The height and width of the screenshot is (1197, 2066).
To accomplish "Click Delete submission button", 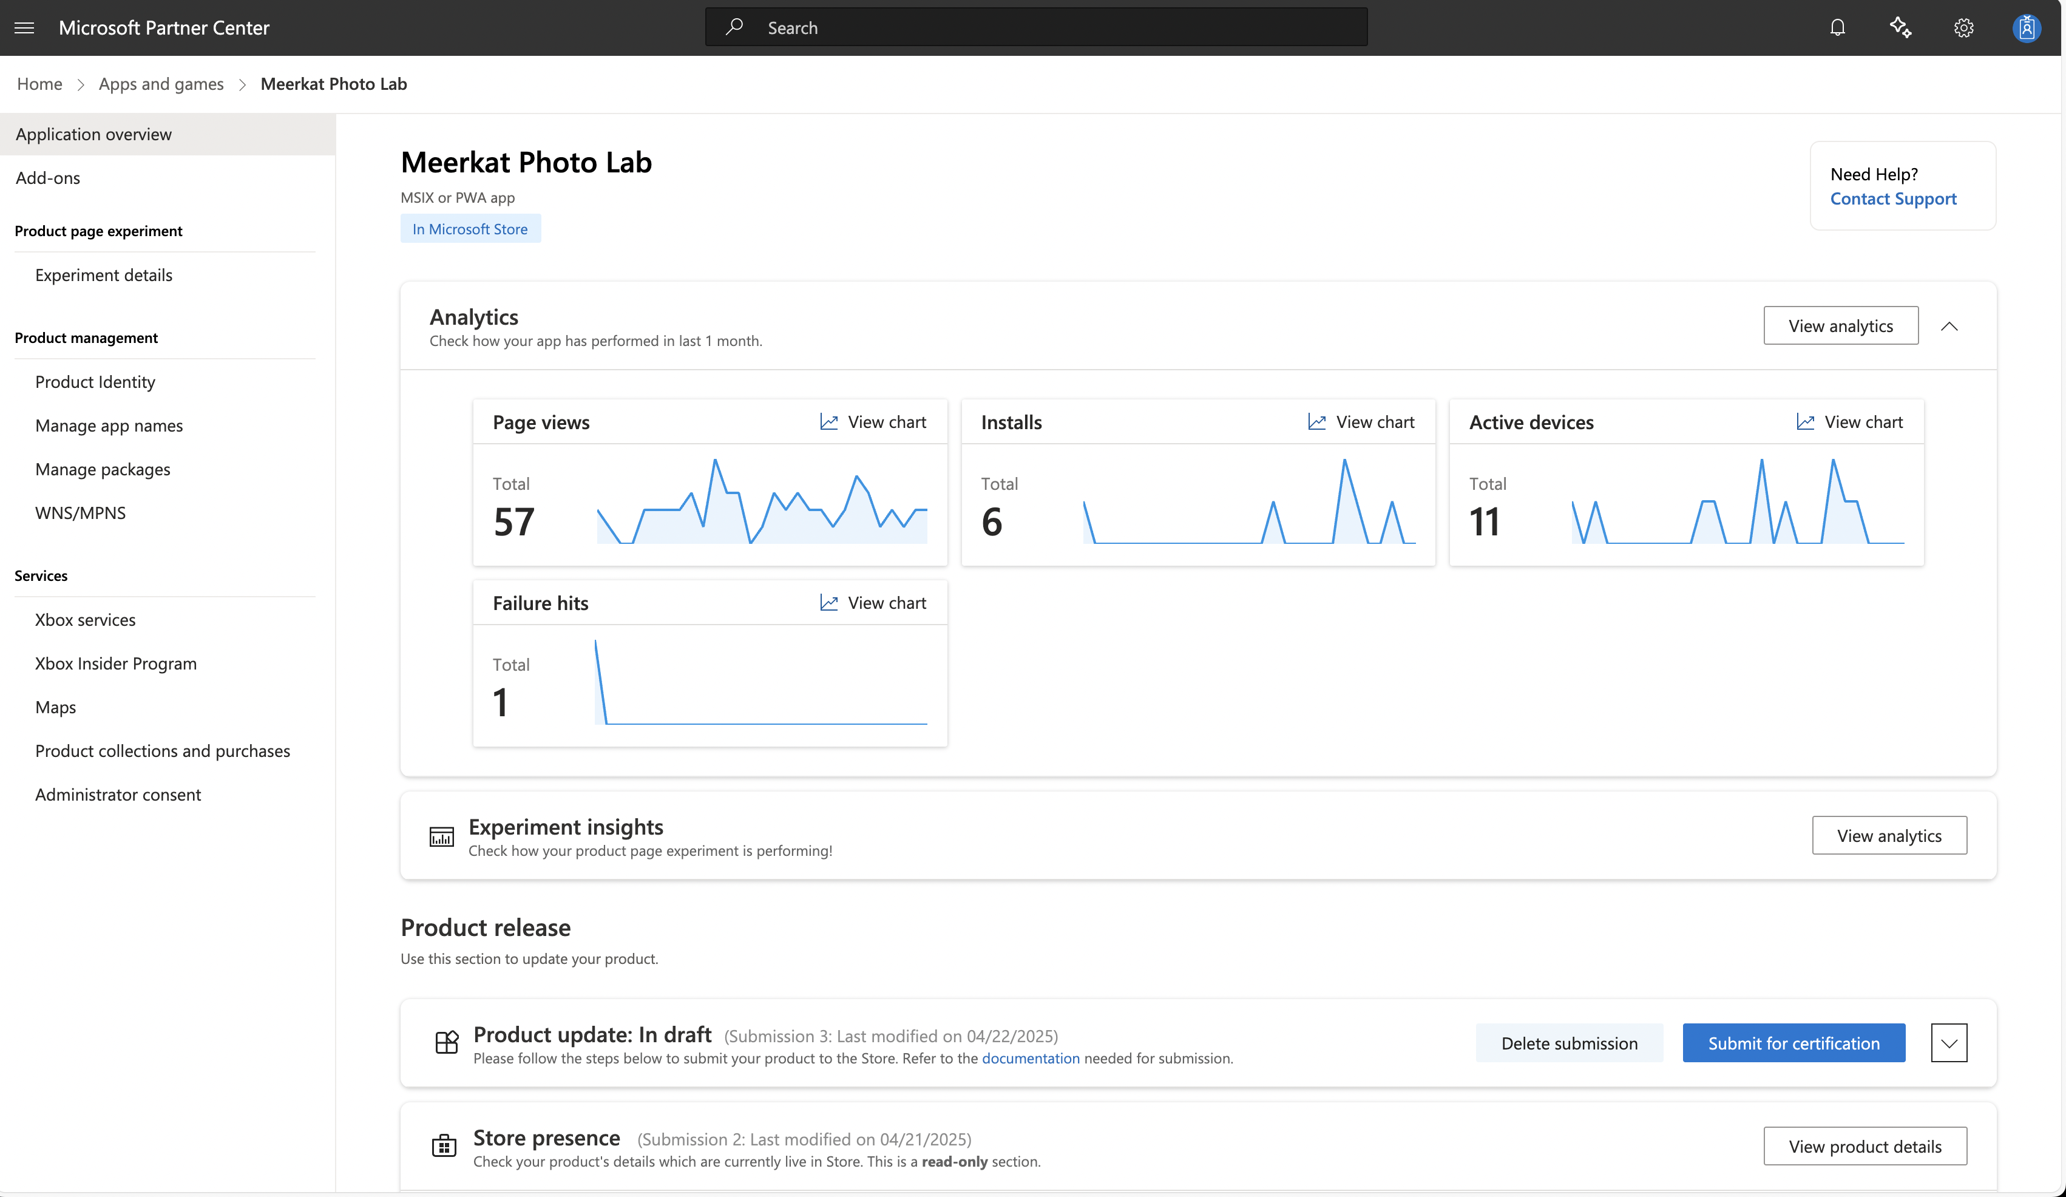I will point(1568,1043).
